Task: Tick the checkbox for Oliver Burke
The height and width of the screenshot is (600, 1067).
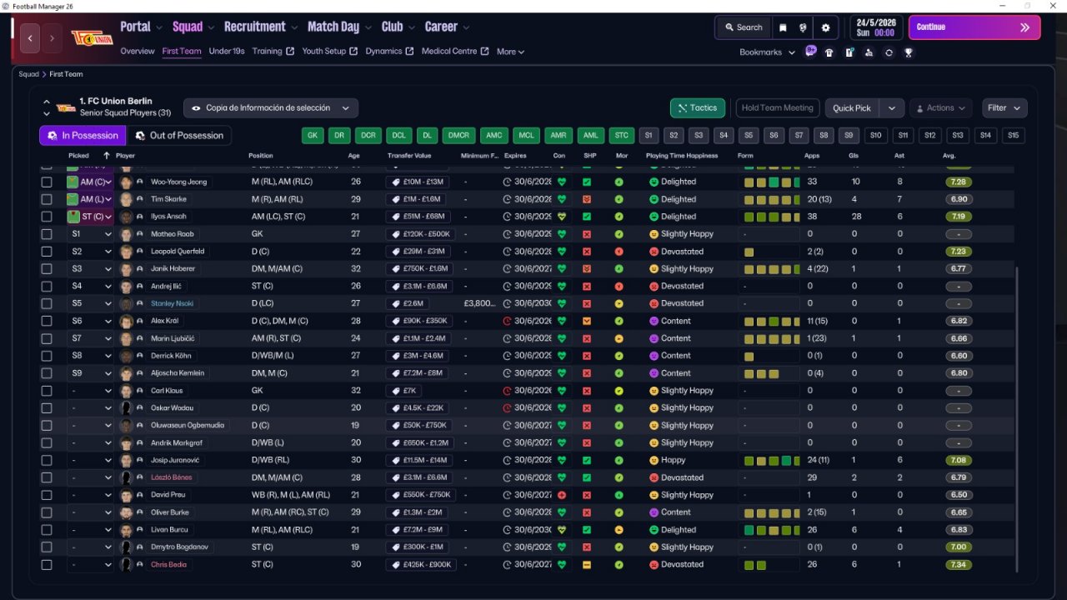Action: tap(47, 512)
